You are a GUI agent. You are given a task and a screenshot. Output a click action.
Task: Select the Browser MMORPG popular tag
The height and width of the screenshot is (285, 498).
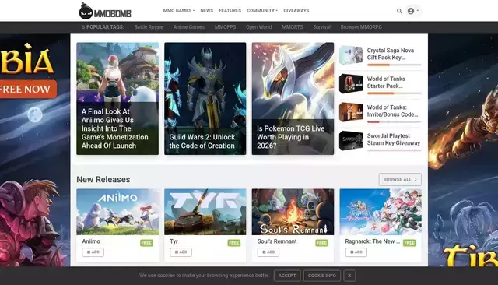(x=361, y=27)
